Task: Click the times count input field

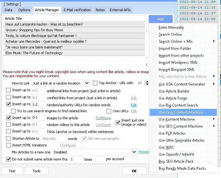Action: coord(76,159)
